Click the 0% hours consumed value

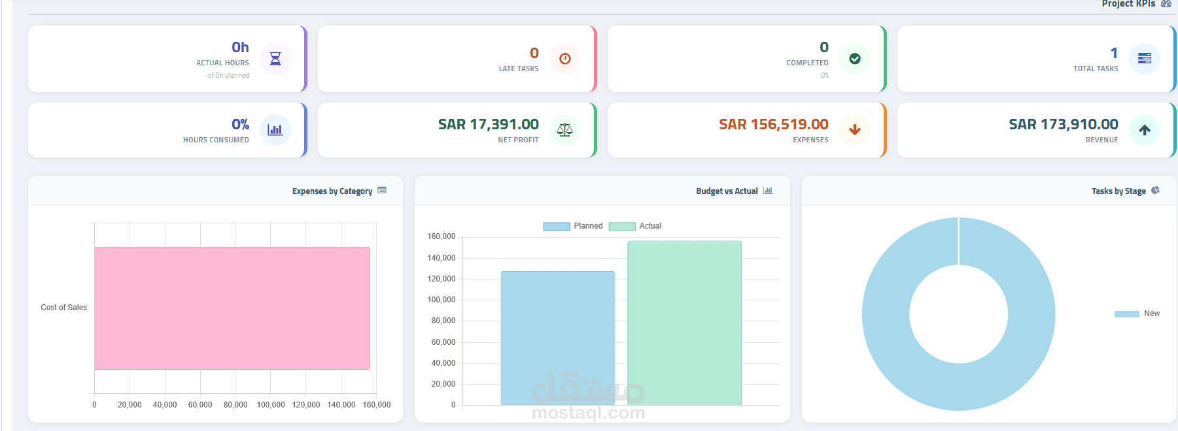240,124
